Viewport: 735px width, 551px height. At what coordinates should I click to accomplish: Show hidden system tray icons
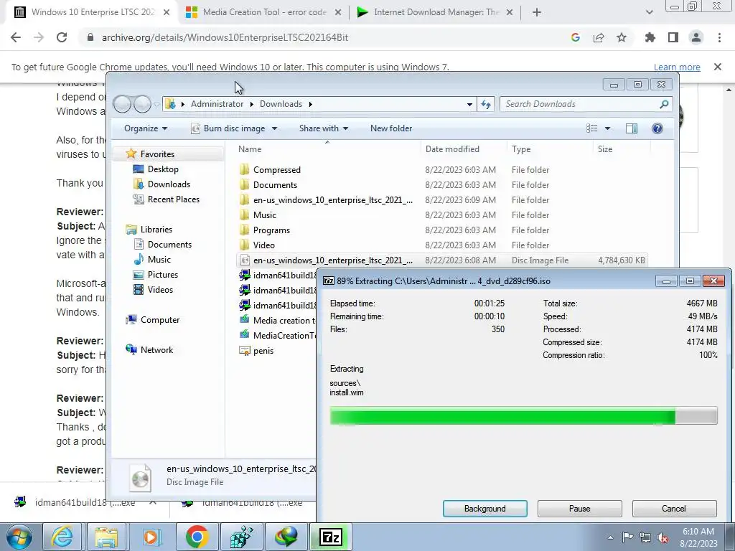610,538
